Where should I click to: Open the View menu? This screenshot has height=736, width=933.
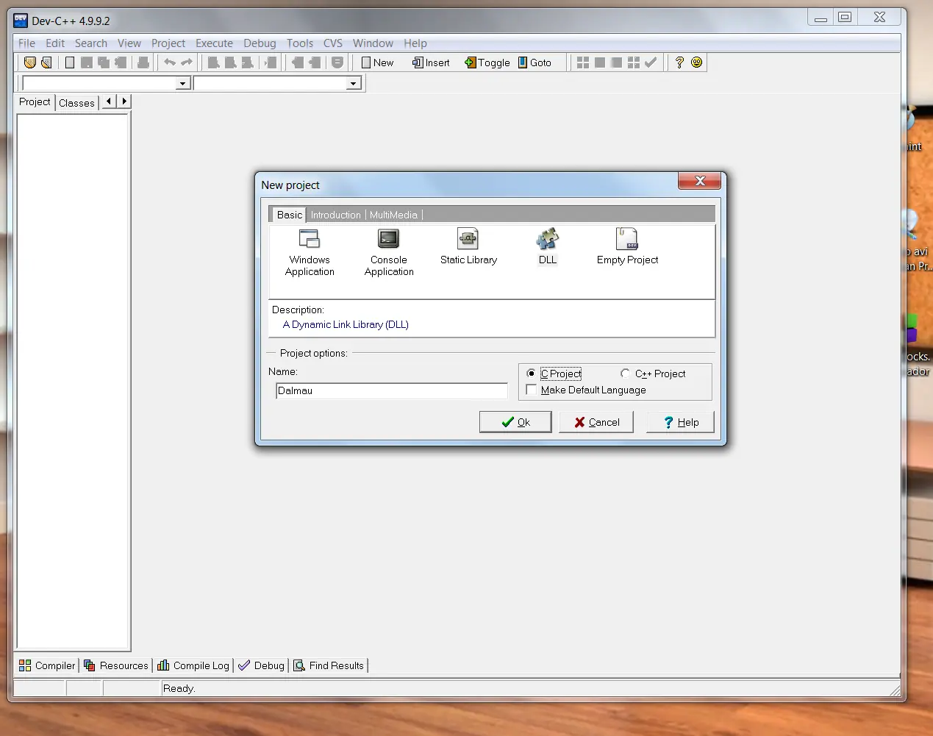point(129,43)
